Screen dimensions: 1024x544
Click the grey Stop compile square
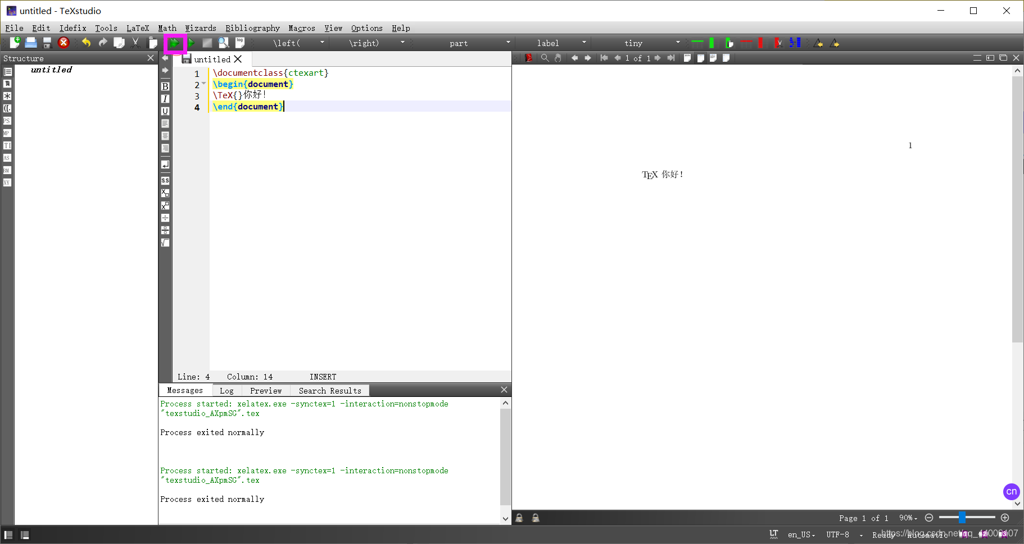207,43
